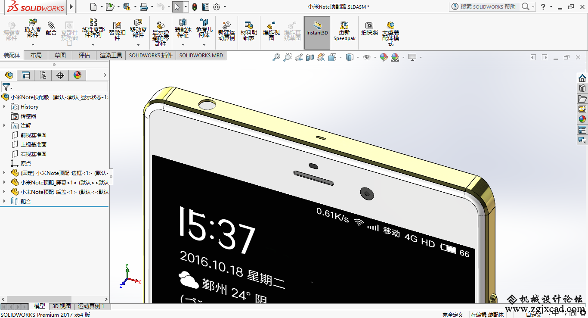Expand the 配合 (Mates) folder
The image size is (588, 318).
coord(4,201)
